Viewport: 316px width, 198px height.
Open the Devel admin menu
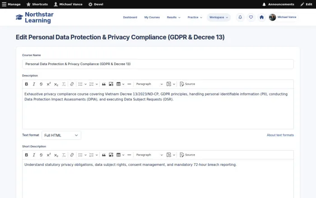coord(96,4)
